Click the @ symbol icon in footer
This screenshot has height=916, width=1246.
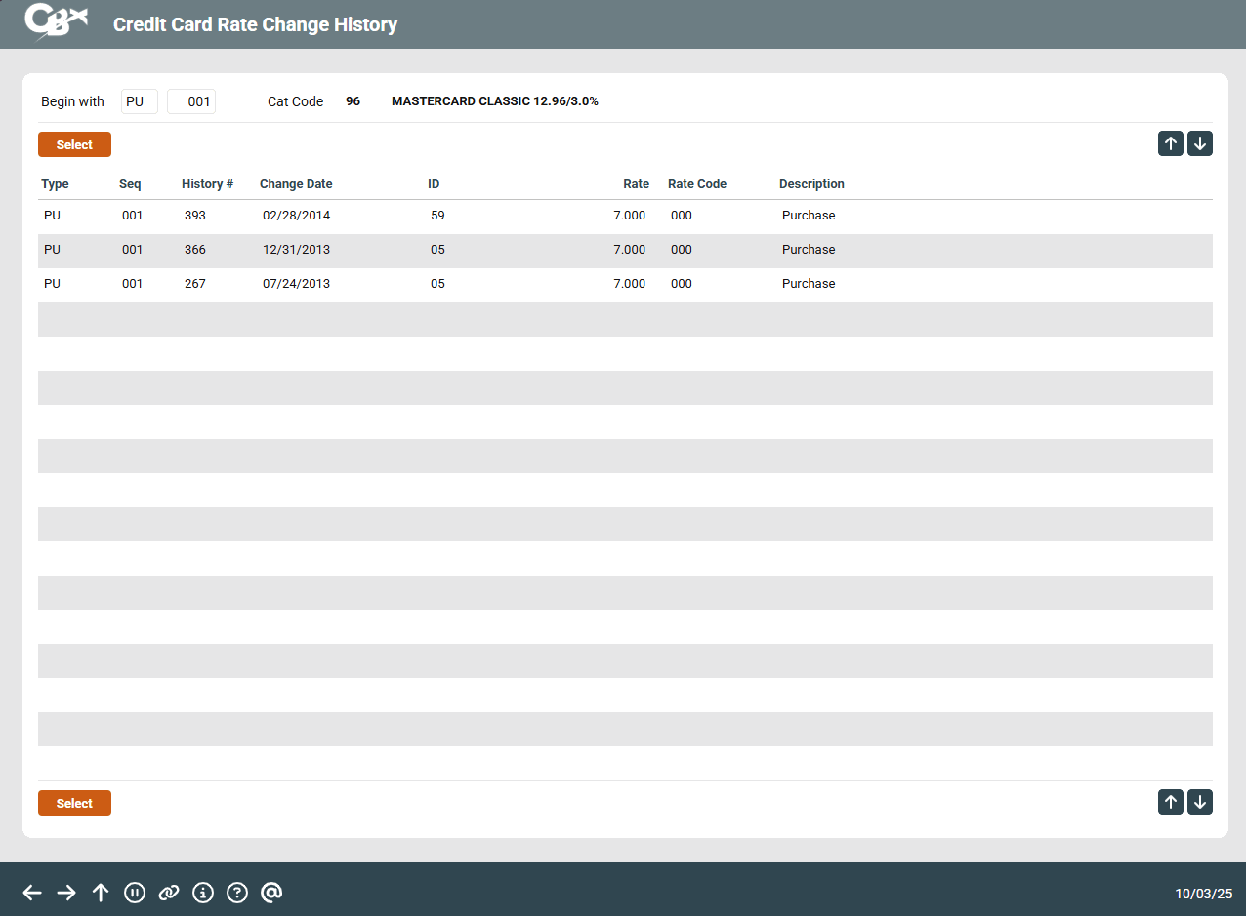[271, 893]
